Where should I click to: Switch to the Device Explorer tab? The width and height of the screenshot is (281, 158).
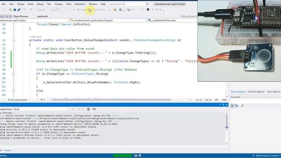pyautogui.click(x=238, y=92)
